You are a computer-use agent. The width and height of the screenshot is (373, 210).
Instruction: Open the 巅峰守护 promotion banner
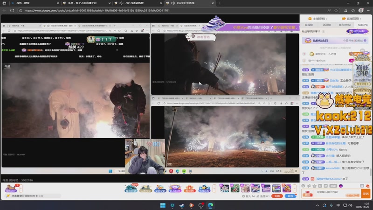[362, 72]
